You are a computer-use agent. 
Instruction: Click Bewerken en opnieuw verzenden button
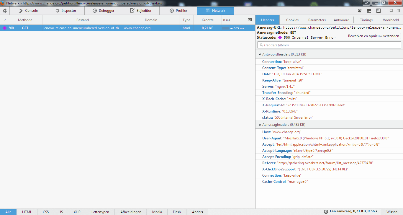(374, 36)
